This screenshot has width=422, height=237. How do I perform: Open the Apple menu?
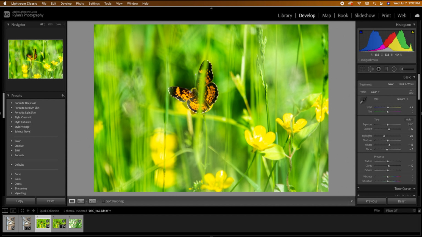(5, 4)
